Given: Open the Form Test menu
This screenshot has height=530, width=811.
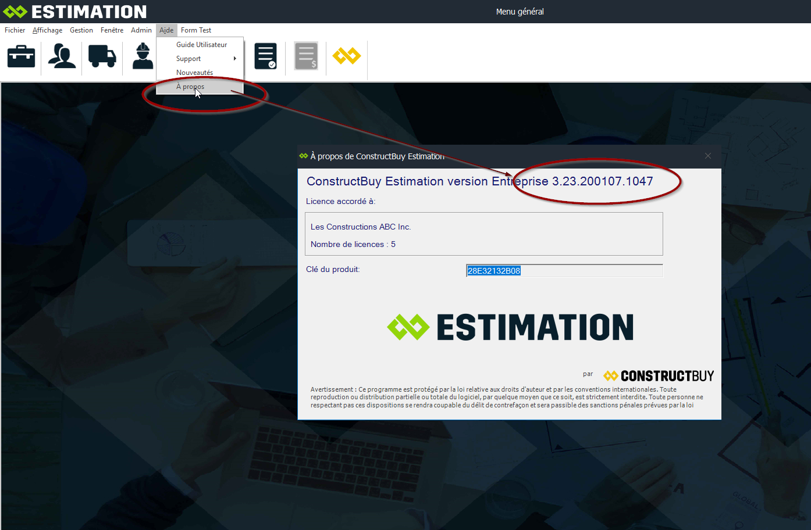Looking at the screenshot, I should coord(196,30).
